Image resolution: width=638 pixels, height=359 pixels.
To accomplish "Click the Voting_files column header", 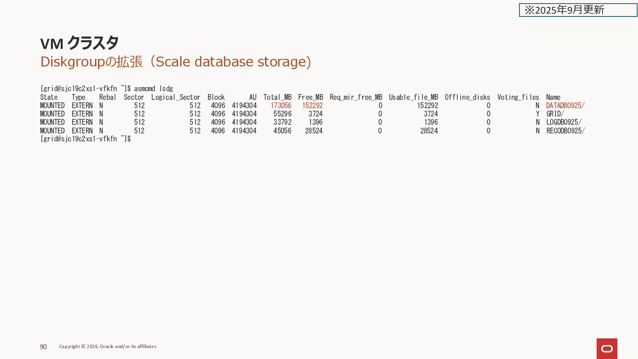I will [518, 97].
